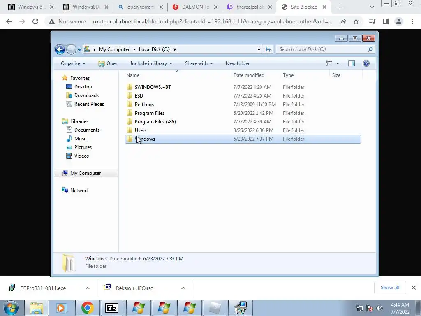Open the Pictures library
421x316 pixels.
coord(83,147)
